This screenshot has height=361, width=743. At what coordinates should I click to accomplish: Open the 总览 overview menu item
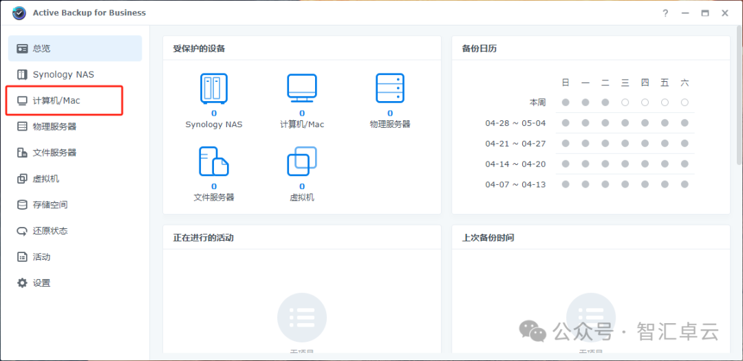pyautogui.click(x=75, y=48)
